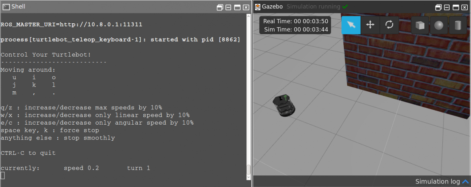Click the 'space key, k : force stop' line
The width and height of the screenshot is (471, 187).
pos(50,131)
